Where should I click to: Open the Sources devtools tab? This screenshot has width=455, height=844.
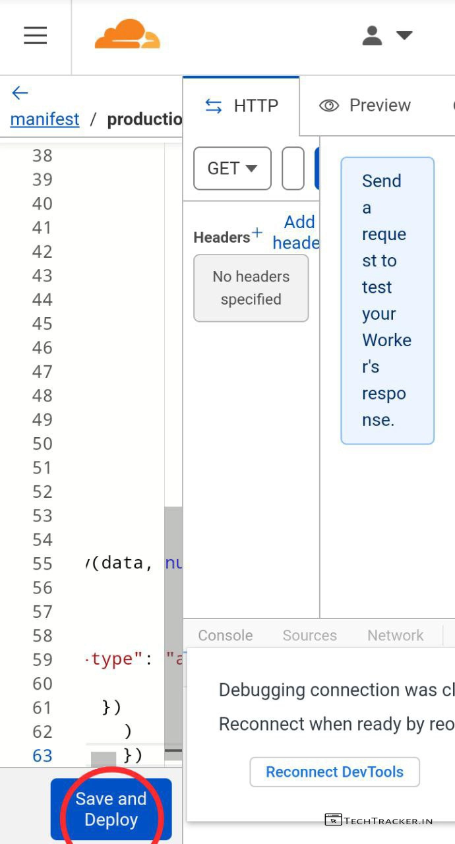[x=309, y=636]
